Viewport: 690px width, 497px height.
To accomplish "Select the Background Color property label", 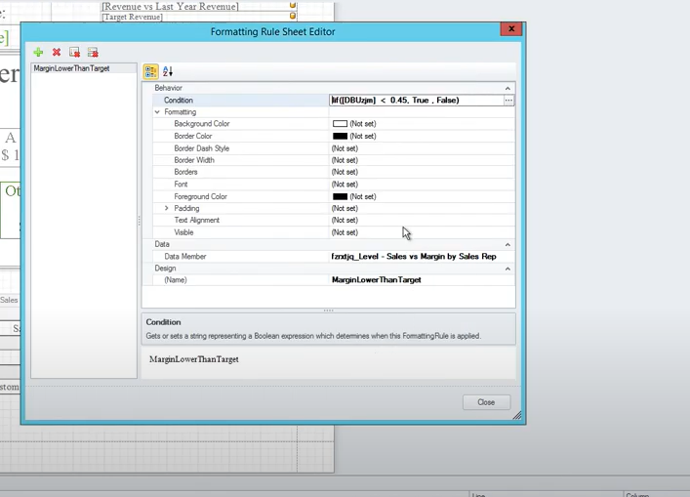I will 202,124.
